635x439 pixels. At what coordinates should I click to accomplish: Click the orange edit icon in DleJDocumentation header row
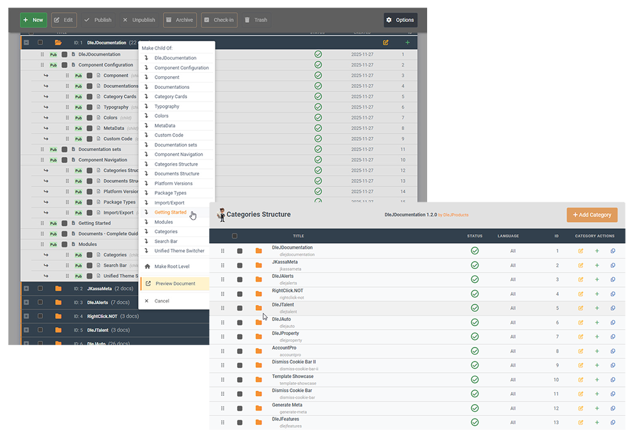click(385, 43)
